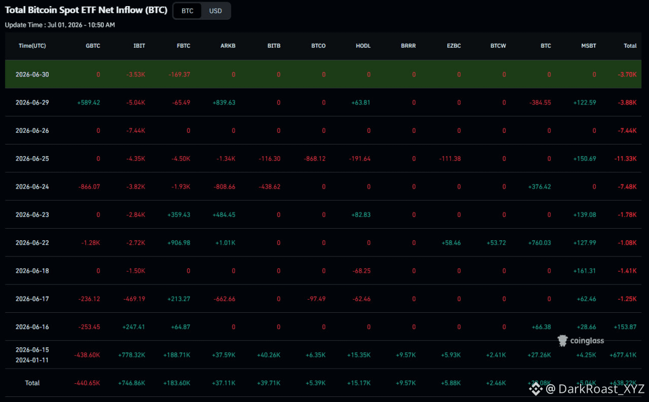This screenshot has height=402, width=649.
Task: Click the GBTC column header
Action: pos(93,46)
